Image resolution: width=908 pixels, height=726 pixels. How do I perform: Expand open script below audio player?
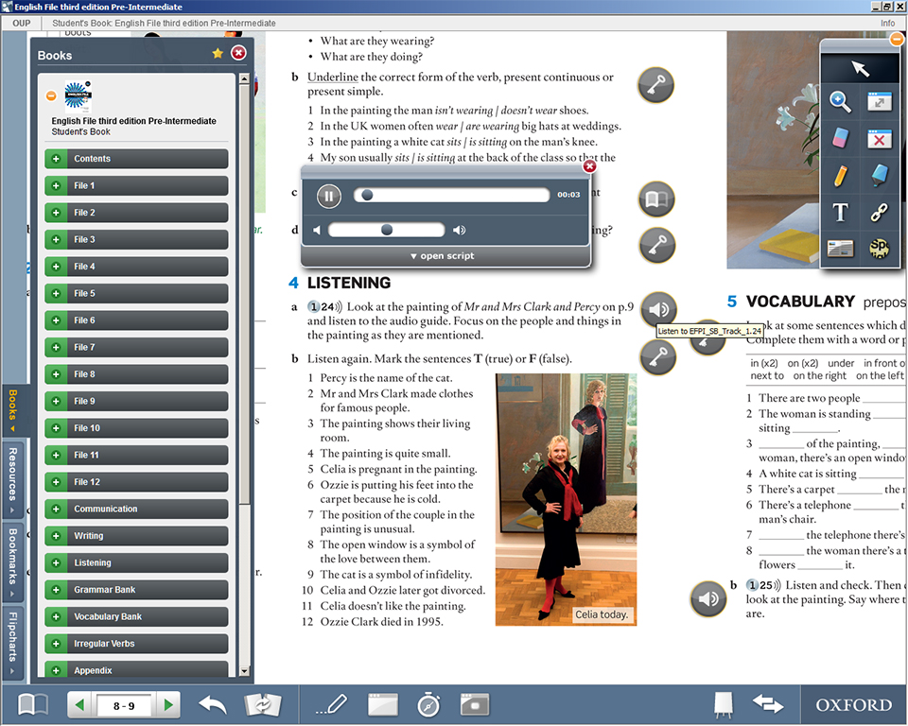[443, 256]
